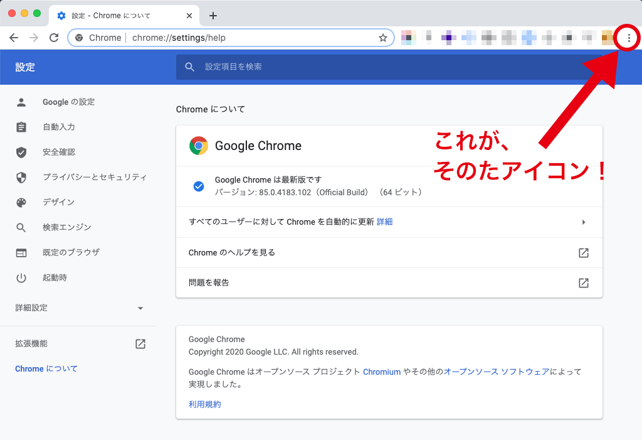Open 既定のブラウザ settings section
This screenshot has width=642, height=440.
coord(71,252)
